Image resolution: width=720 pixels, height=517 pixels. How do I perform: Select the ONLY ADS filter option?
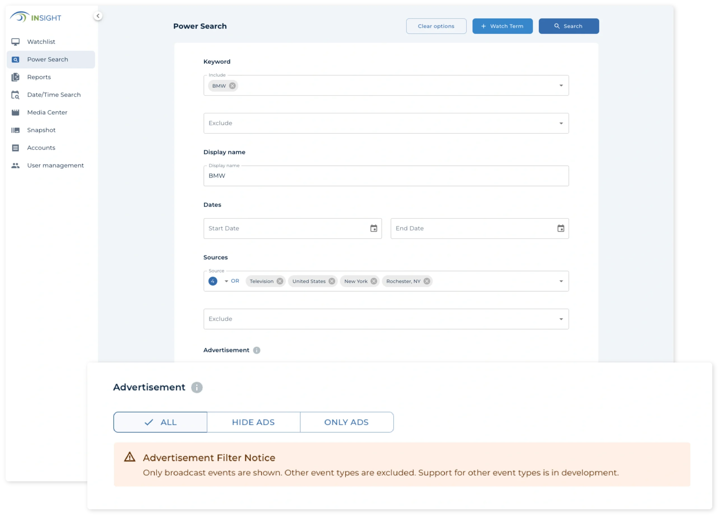pos(346,422)
